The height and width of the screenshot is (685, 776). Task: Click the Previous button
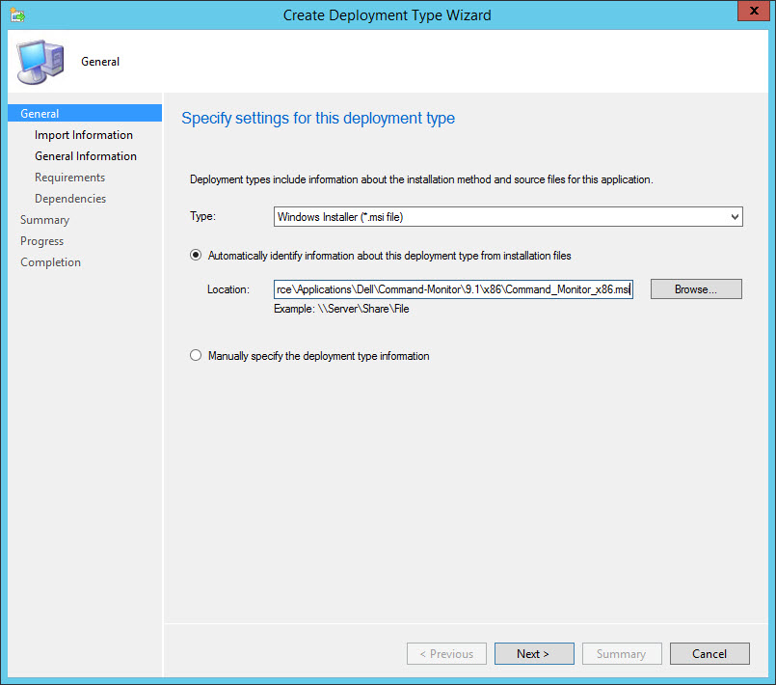pos(446,653)
